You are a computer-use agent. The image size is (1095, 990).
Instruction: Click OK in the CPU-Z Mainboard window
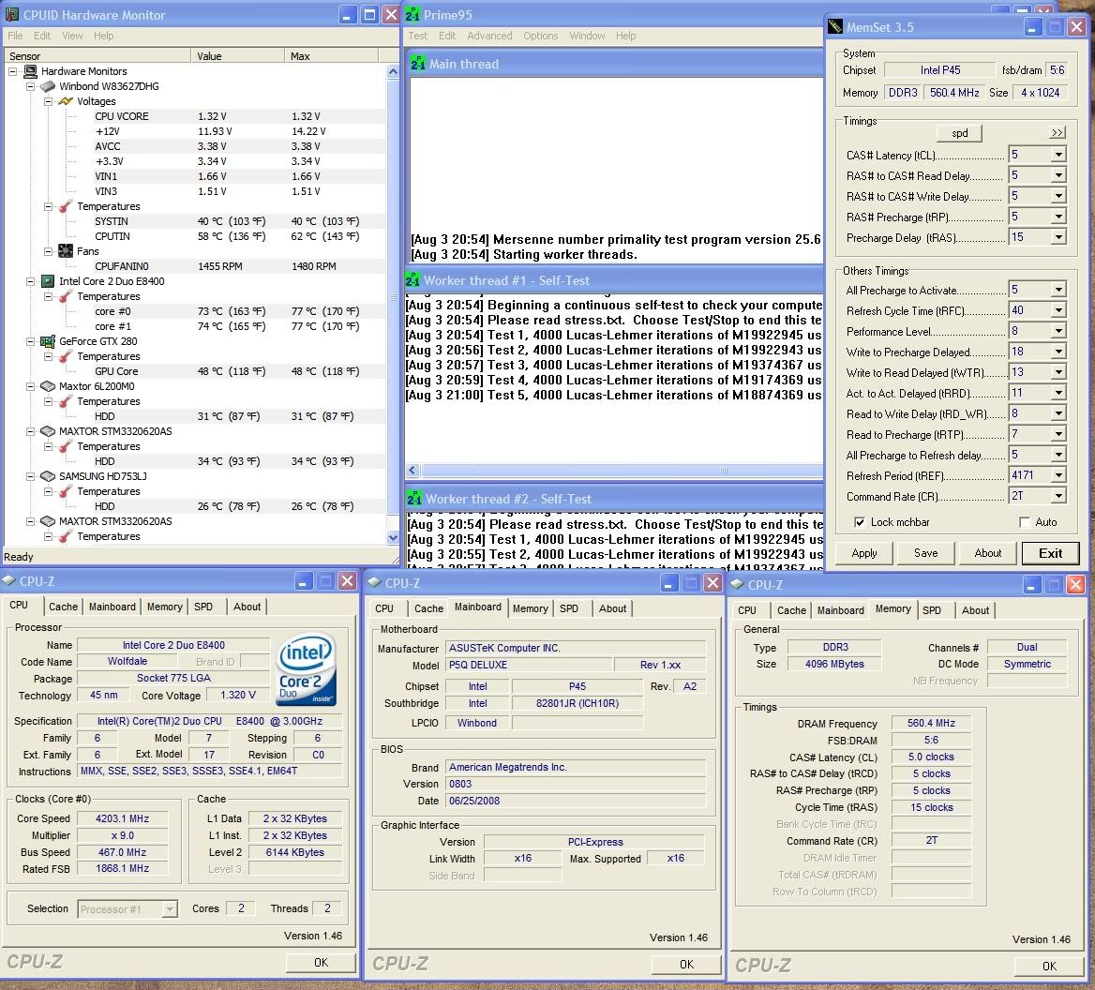(686, 964)
